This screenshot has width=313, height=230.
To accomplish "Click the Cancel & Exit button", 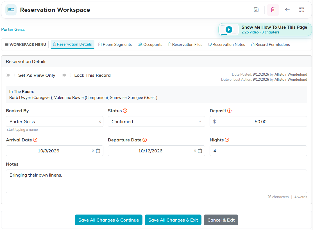I will 221,220.
